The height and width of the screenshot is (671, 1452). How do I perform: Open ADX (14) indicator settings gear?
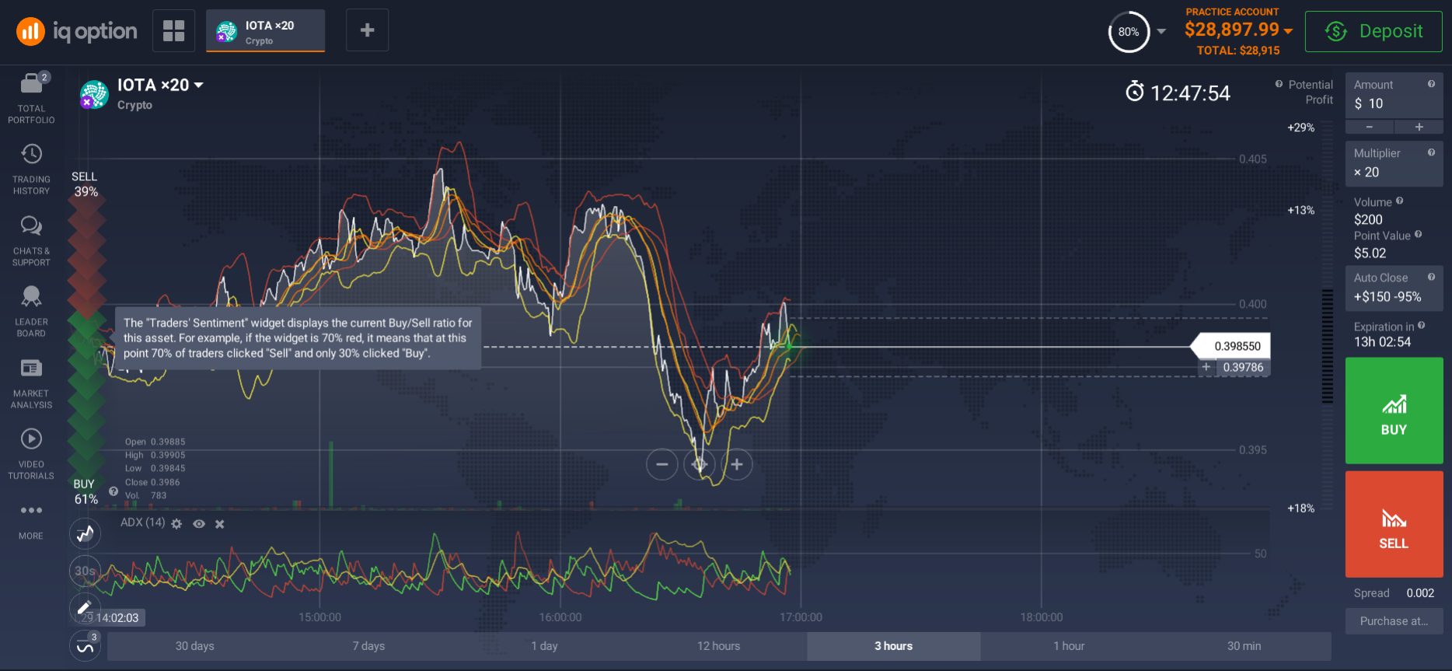pos(176,524)
